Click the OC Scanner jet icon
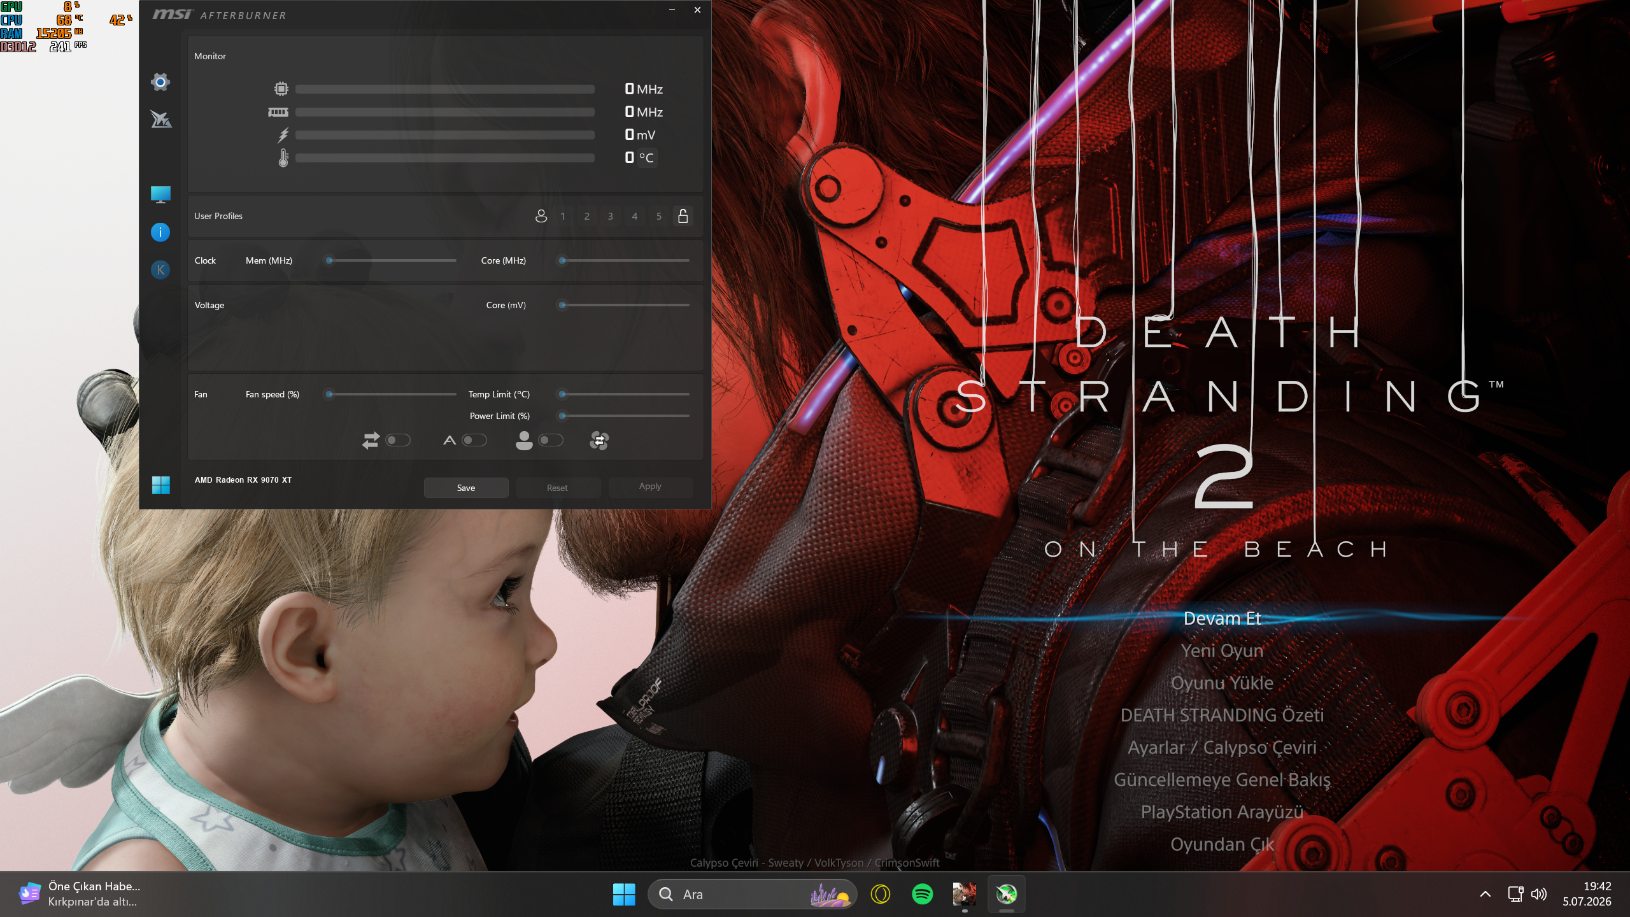1630x917 pixels. [x=160, y=119]
